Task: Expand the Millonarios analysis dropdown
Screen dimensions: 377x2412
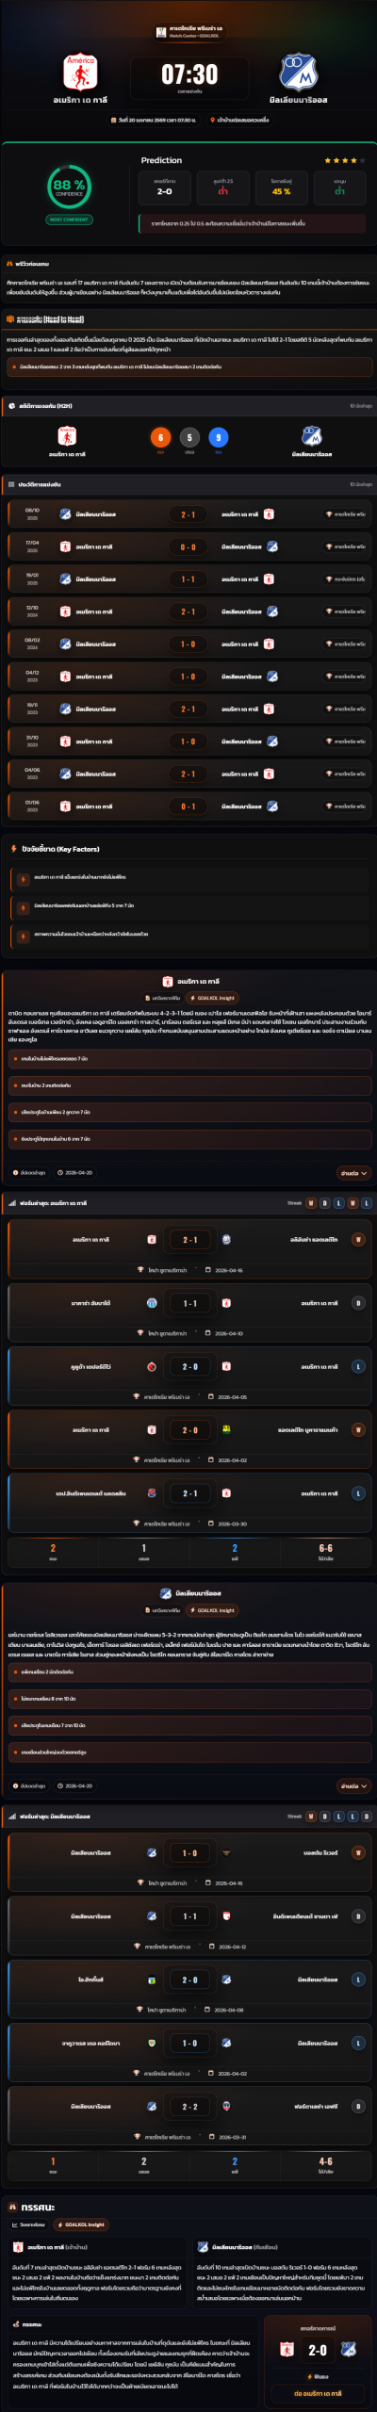Action: tap(353, 1785)
